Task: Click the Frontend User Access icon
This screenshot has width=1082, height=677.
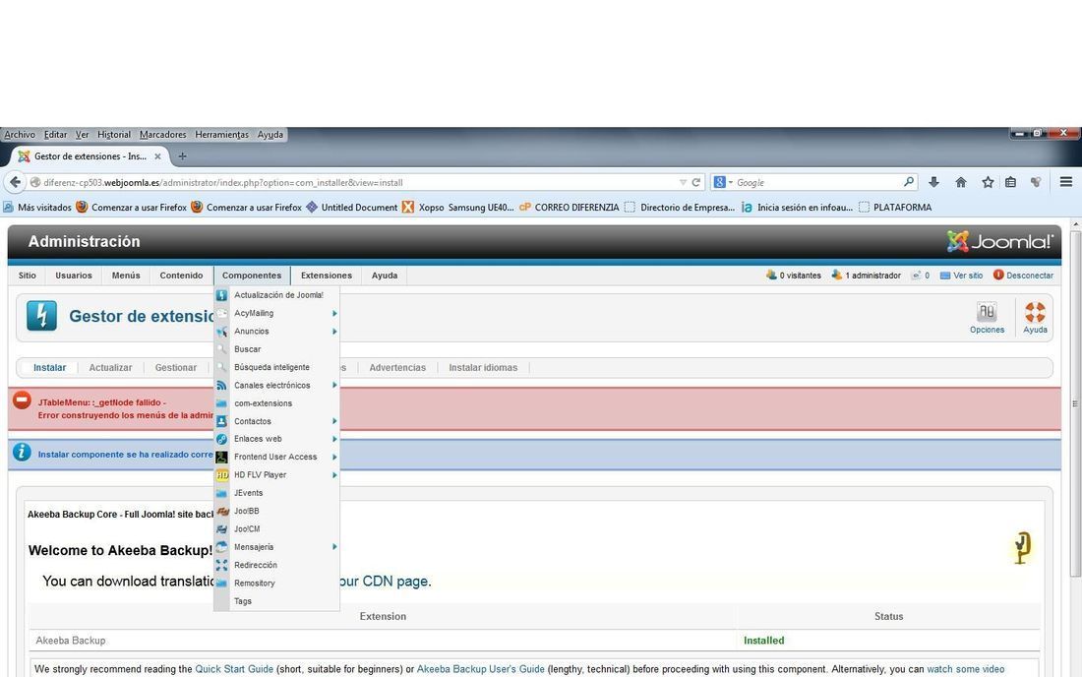Action: click(221, 457)
